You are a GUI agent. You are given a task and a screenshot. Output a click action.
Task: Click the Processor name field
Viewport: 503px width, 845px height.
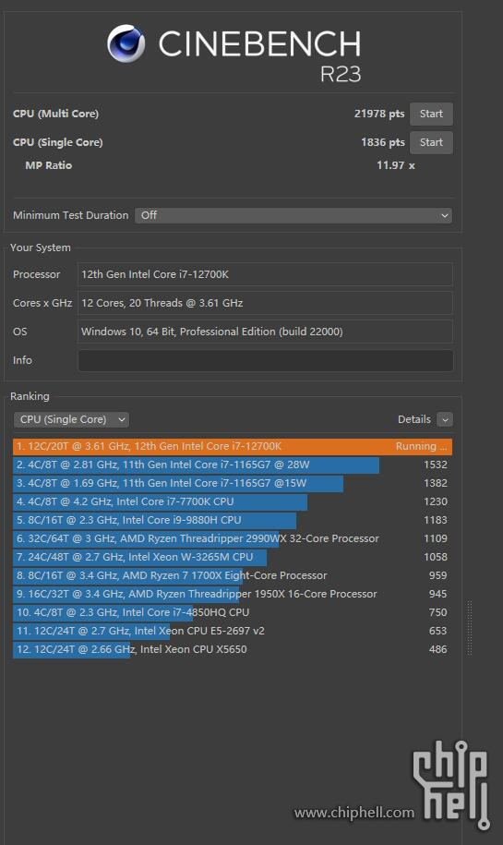[x=266, y=274]
